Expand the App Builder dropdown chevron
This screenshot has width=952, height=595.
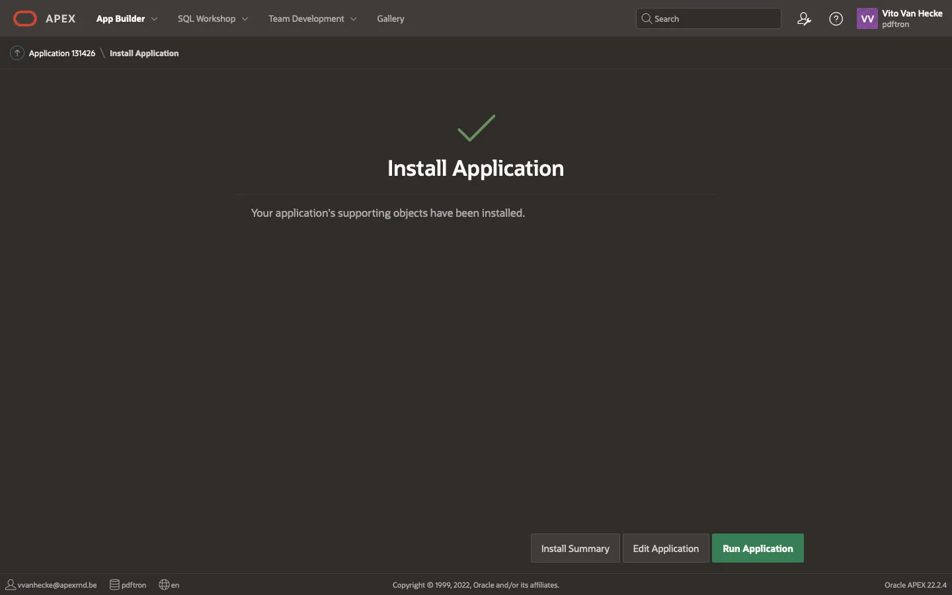pyautogui.click(x=155, y=19)
